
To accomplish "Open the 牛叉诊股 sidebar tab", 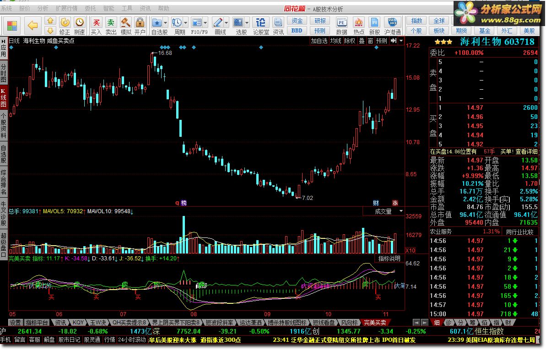I will coord(4,214).
